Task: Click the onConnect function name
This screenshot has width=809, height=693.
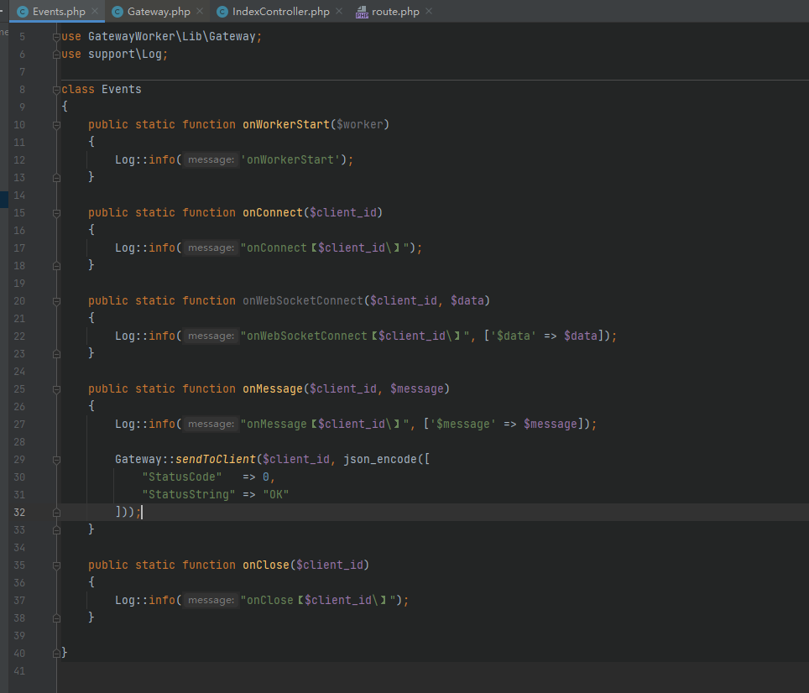Action: [x=273, y=212]
